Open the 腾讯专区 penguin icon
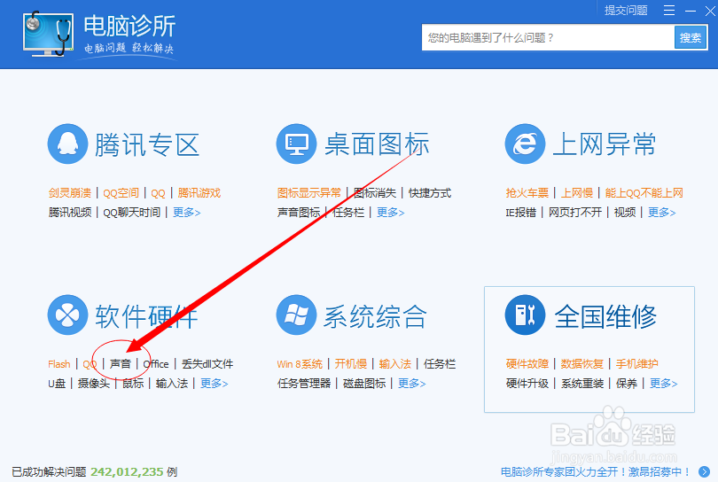 (67, 144)
